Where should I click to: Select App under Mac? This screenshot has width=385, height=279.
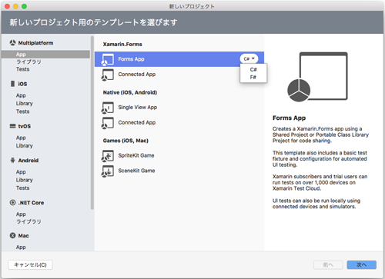tap(21, 247)
